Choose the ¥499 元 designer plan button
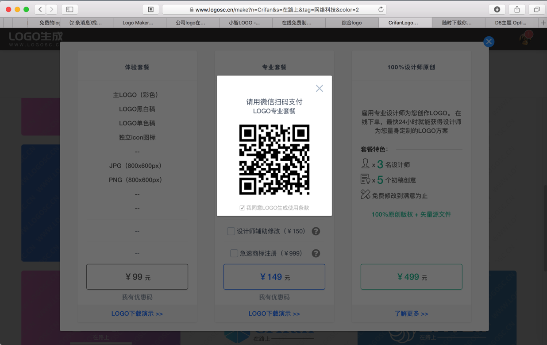The image size is (547, 345). coord(412,277)
